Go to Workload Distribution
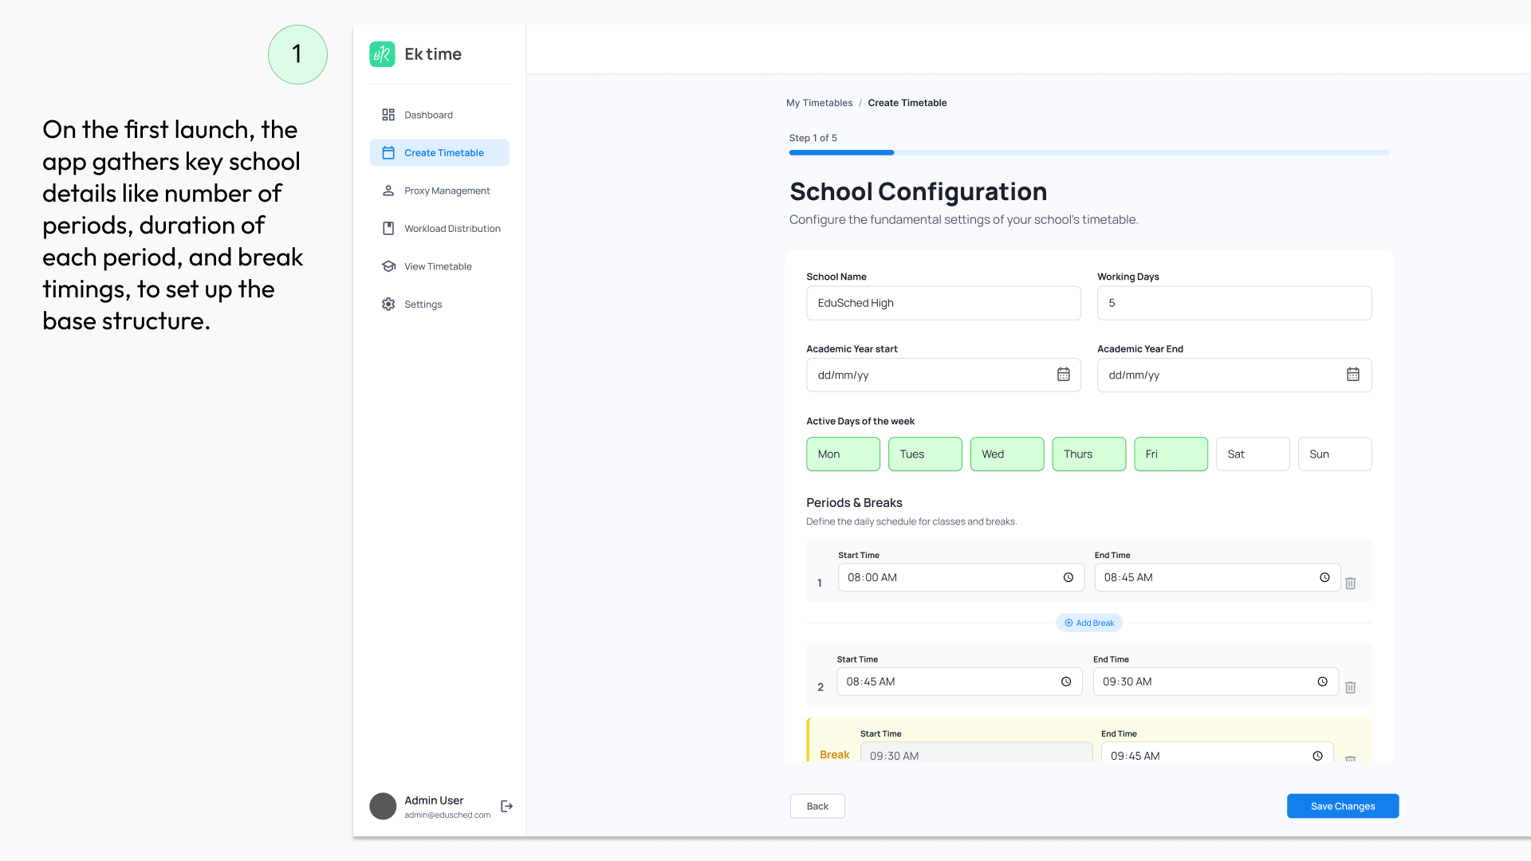 tap(439, 229)
